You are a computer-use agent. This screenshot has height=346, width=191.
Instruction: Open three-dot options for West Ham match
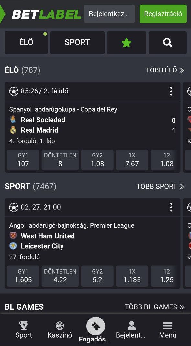coord(171,207)
